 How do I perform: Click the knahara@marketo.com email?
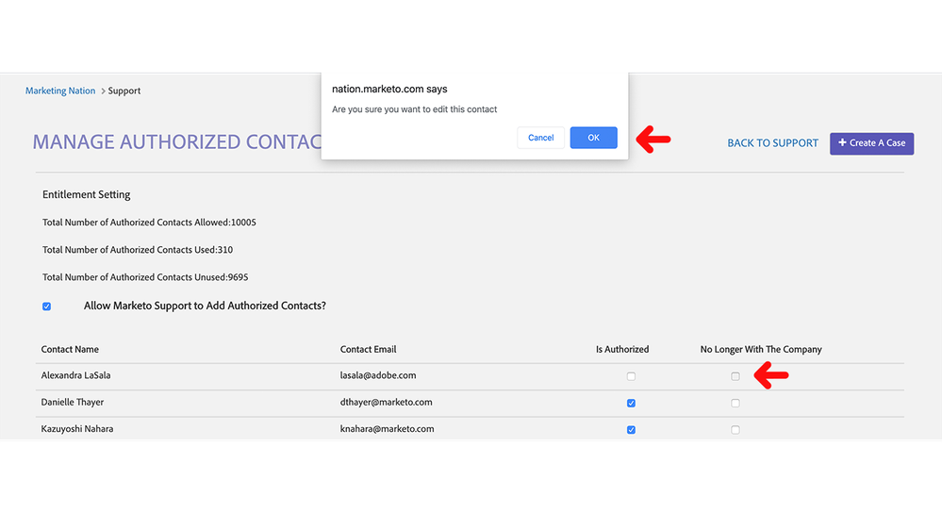pos(387,428)
